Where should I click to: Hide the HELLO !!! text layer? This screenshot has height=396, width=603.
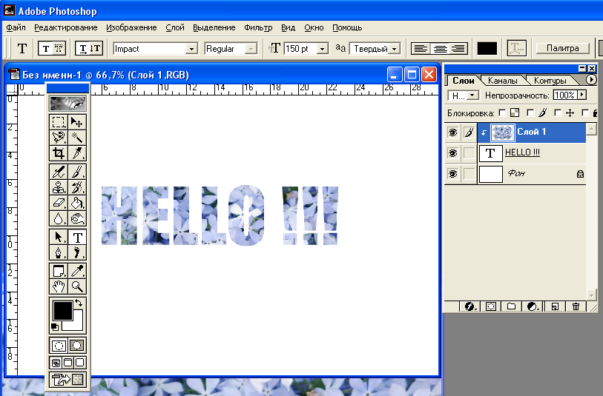point(452,153)
